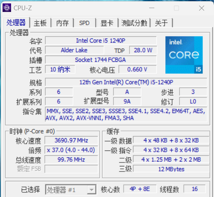The image size is (214, 197).
Task: Close the CPU-Z window
Action: (202, 8)
